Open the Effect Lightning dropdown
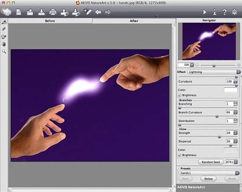 tap(214, 72)
